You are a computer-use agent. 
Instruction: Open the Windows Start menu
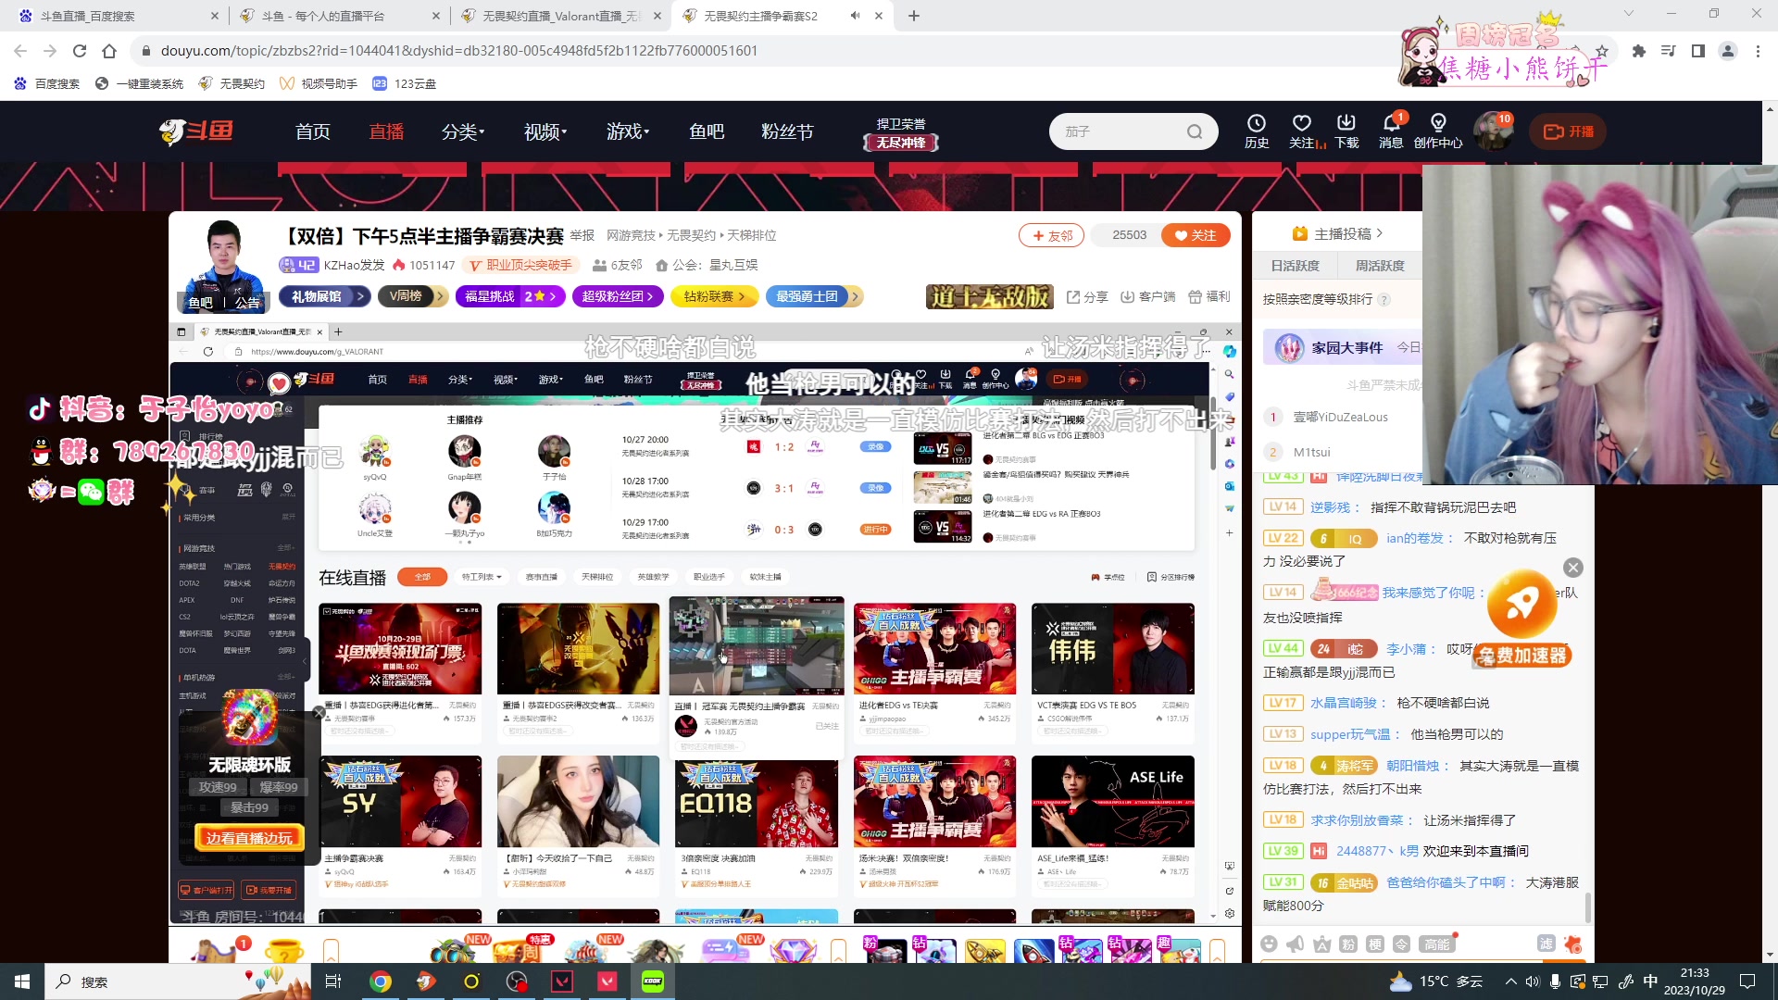(x=22, y=981)
